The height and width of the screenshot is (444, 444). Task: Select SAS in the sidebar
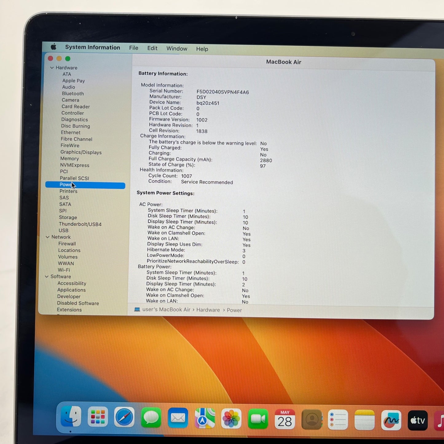64,198
